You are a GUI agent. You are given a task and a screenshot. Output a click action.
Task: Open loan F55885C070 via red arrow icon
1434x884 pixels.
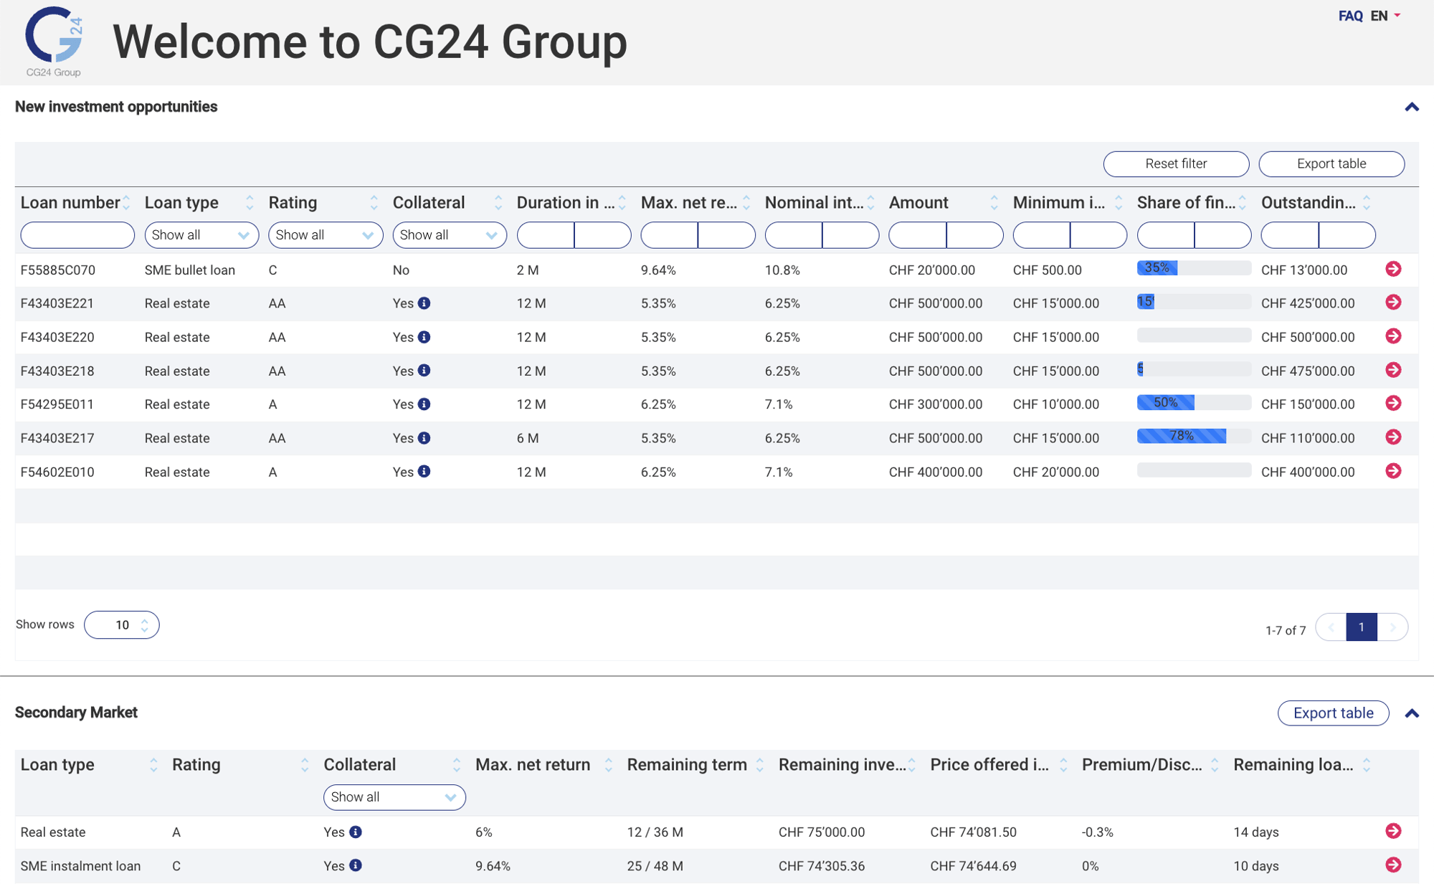pyautogui.click(x=1393, y=269)
